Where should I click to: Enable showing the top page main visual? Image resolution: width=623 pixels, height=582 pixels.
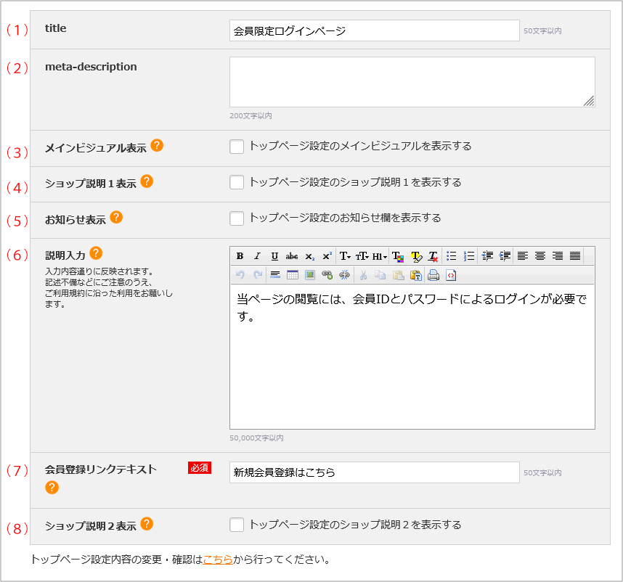[236, 147]
